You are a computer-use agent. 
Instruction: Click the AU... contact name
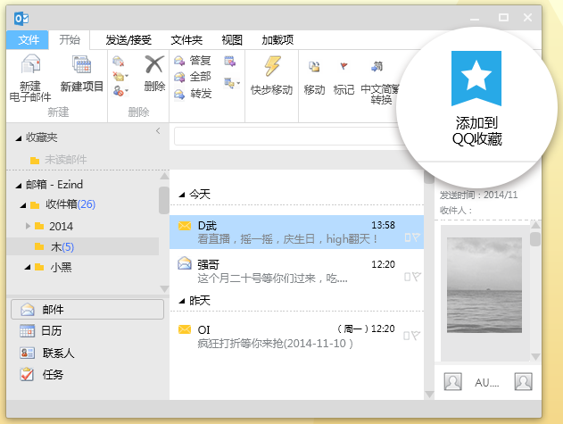[x=487, y=383]
